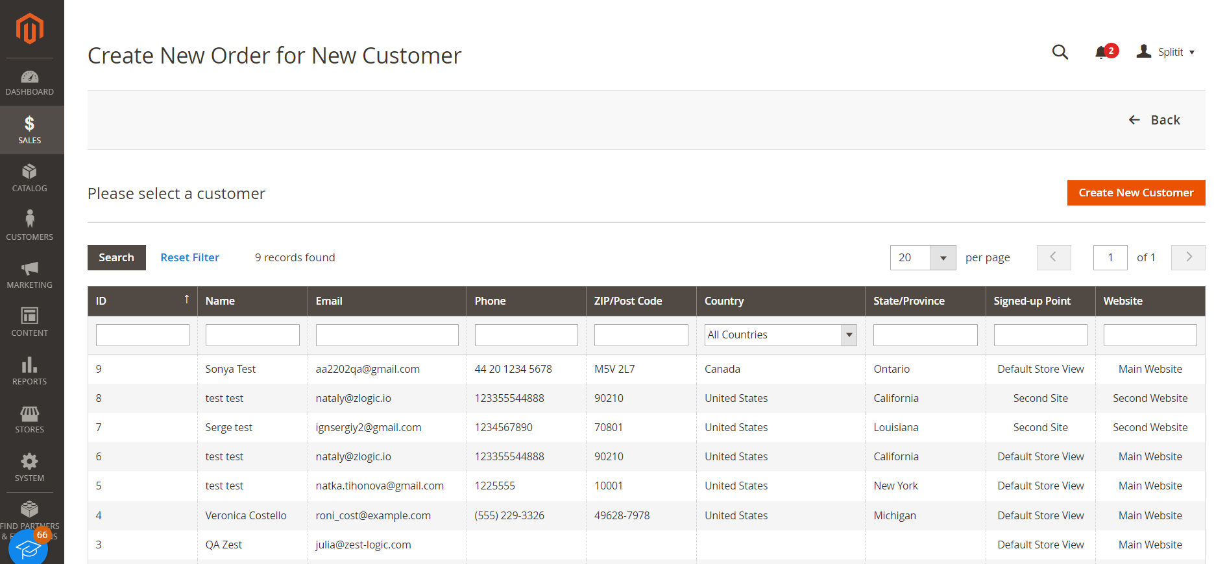This screenshot has height=564, width=1214.
Task: Select customer QA Zest
Action: [x=223, y=545]
